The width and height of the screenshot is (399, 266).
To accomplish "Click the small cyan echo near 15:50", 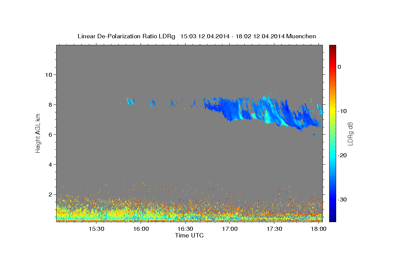I will [x=130, y=101].
